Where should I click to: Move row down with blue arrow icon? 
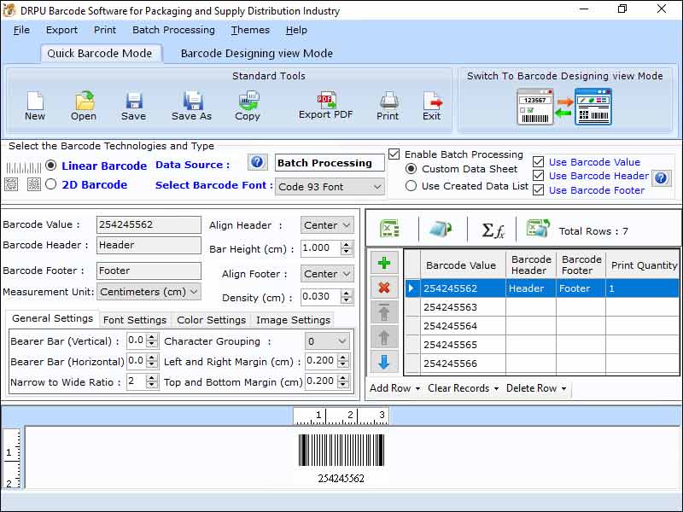click(x=384, y=364)
